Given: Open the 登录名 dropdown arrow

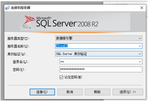Looking at the screenshot, I should pyautogui.click(x=140, y=62).
